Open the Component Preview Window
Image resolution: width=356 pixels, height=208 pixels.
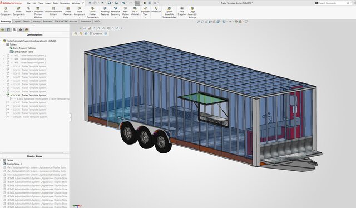point(38,13)
